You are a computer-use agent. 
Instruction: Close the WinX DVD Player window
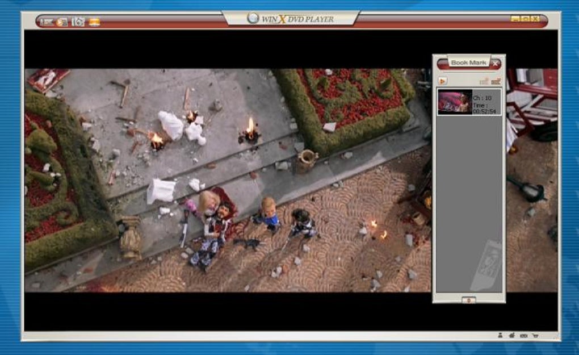point(535,19)
